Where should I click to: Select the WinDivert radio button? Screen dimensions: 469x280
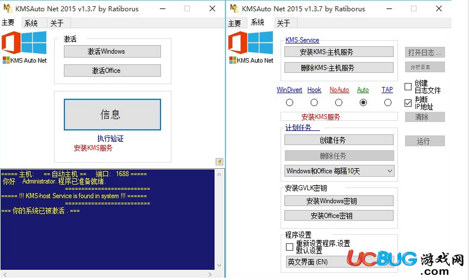pyautogui.click(x=289, y=103)
